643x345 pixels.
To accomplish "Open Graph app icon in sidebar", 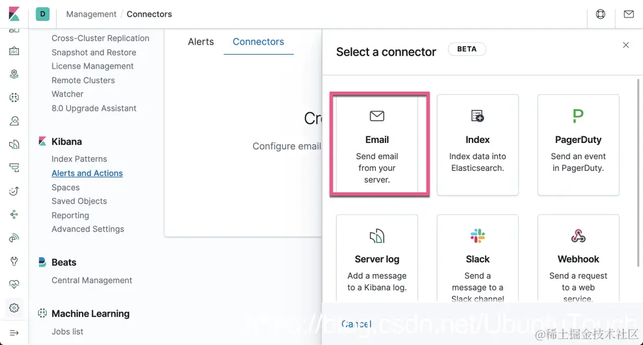I will point(14,214).
